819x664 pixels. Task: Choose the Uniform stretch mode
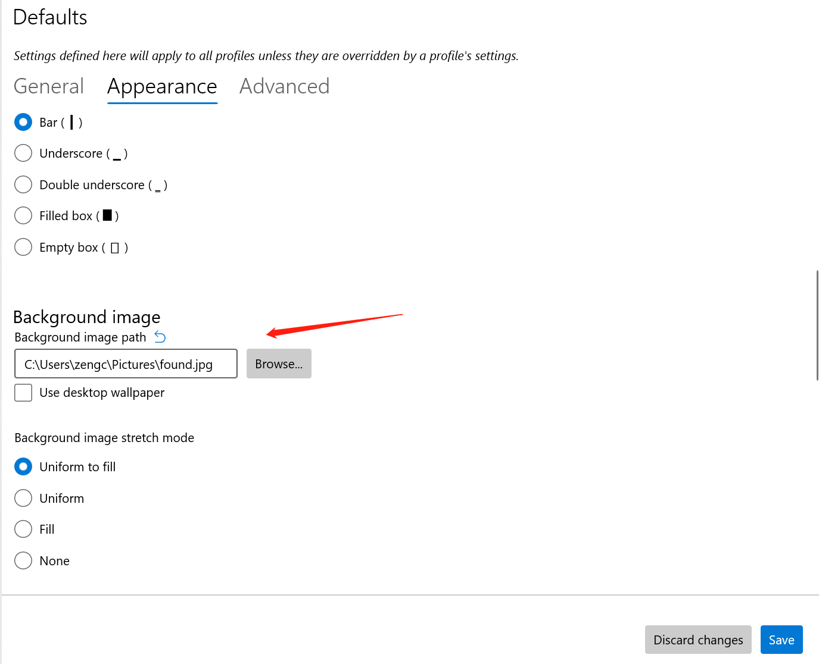tap(23, 498)
